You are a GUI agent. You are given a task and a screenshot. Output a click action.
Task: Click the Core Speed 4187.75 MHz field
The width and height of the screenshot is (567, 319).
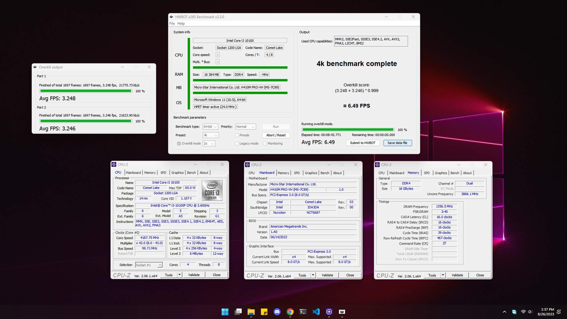pyautogui.click(x=150, y=238)
